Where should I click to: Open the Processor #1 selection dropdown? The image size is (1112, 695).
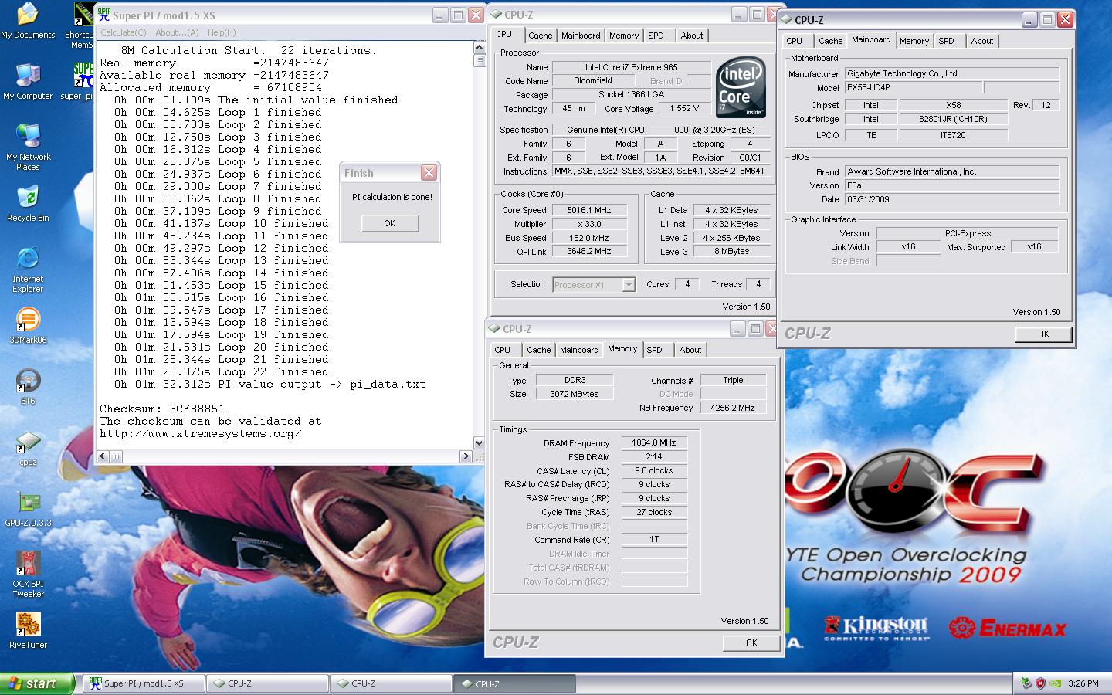point(629,285)
